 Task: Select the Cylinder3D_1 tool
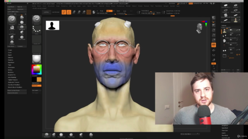click(x=226, y=6)
